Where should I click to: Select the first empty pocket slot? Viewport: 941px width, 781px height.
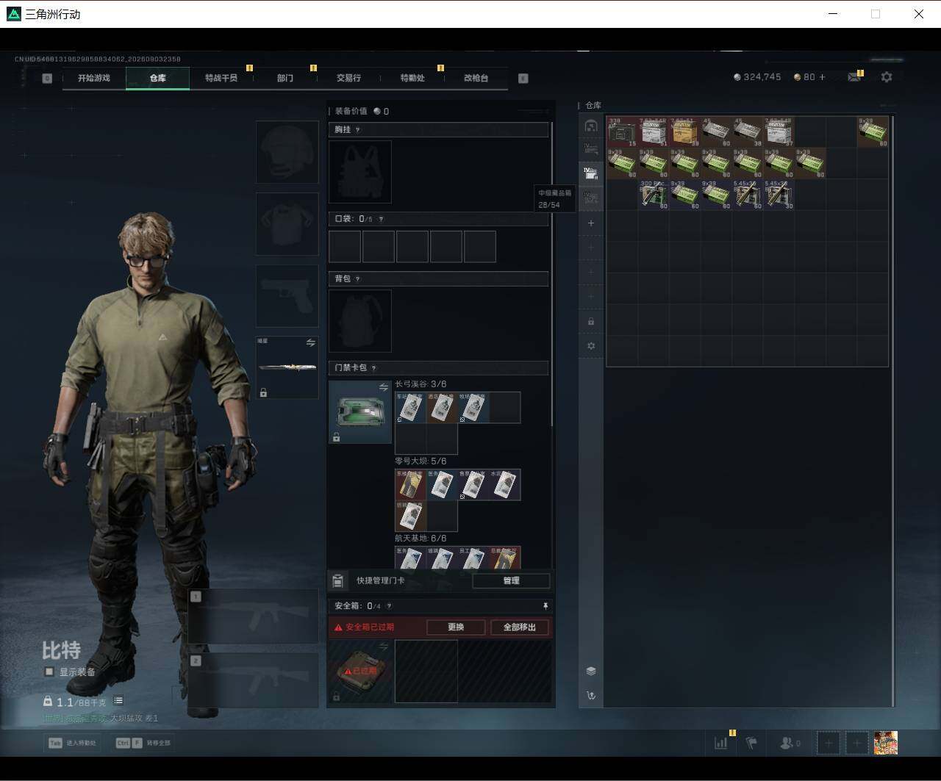point(345,247)
